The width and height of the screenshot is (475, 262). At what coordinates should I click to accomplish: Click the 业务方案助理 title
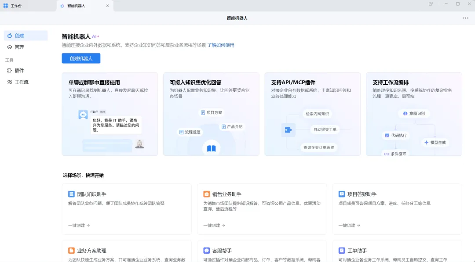pos(91,251)
